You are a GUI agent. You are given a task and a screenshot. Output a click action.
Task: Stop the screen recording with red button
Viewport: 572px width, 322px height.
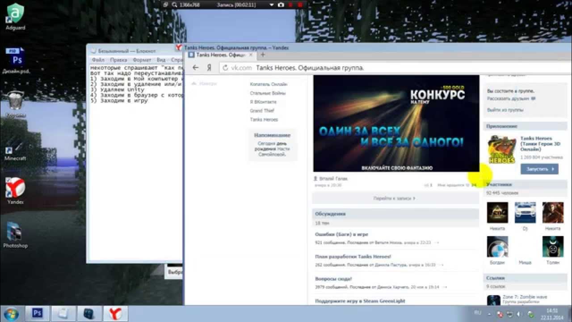pos(299,4)
